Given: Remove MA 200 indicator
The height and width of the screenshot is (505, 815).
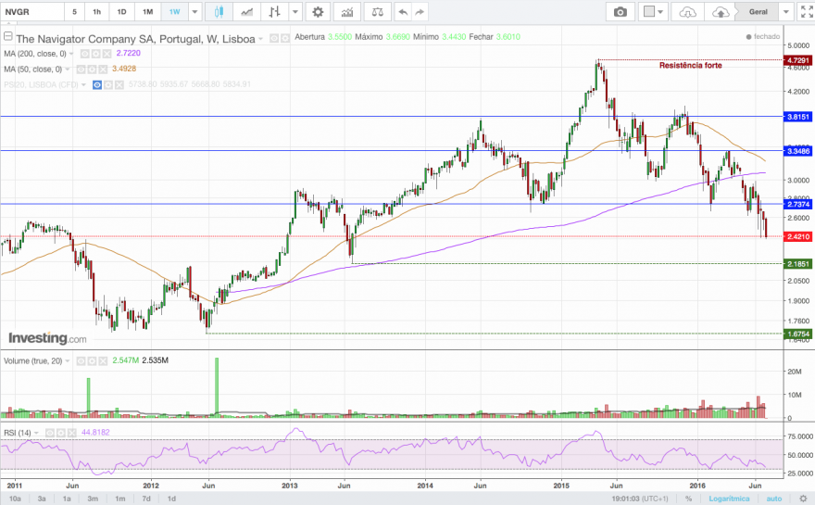Looking at the screenshot, I should click(x=107, y=54).
